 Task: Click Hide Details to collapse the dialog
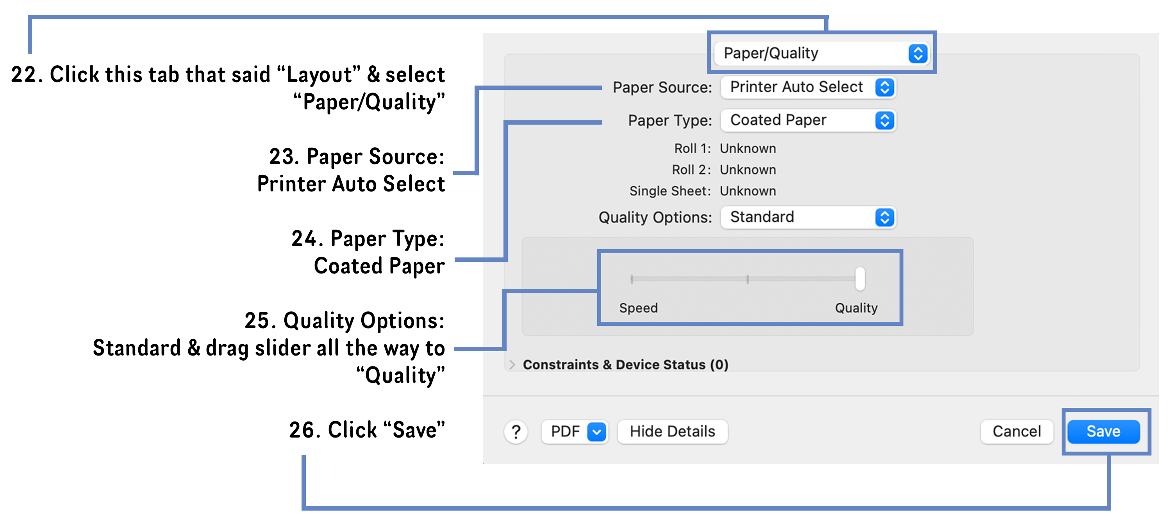pos(672,432)
